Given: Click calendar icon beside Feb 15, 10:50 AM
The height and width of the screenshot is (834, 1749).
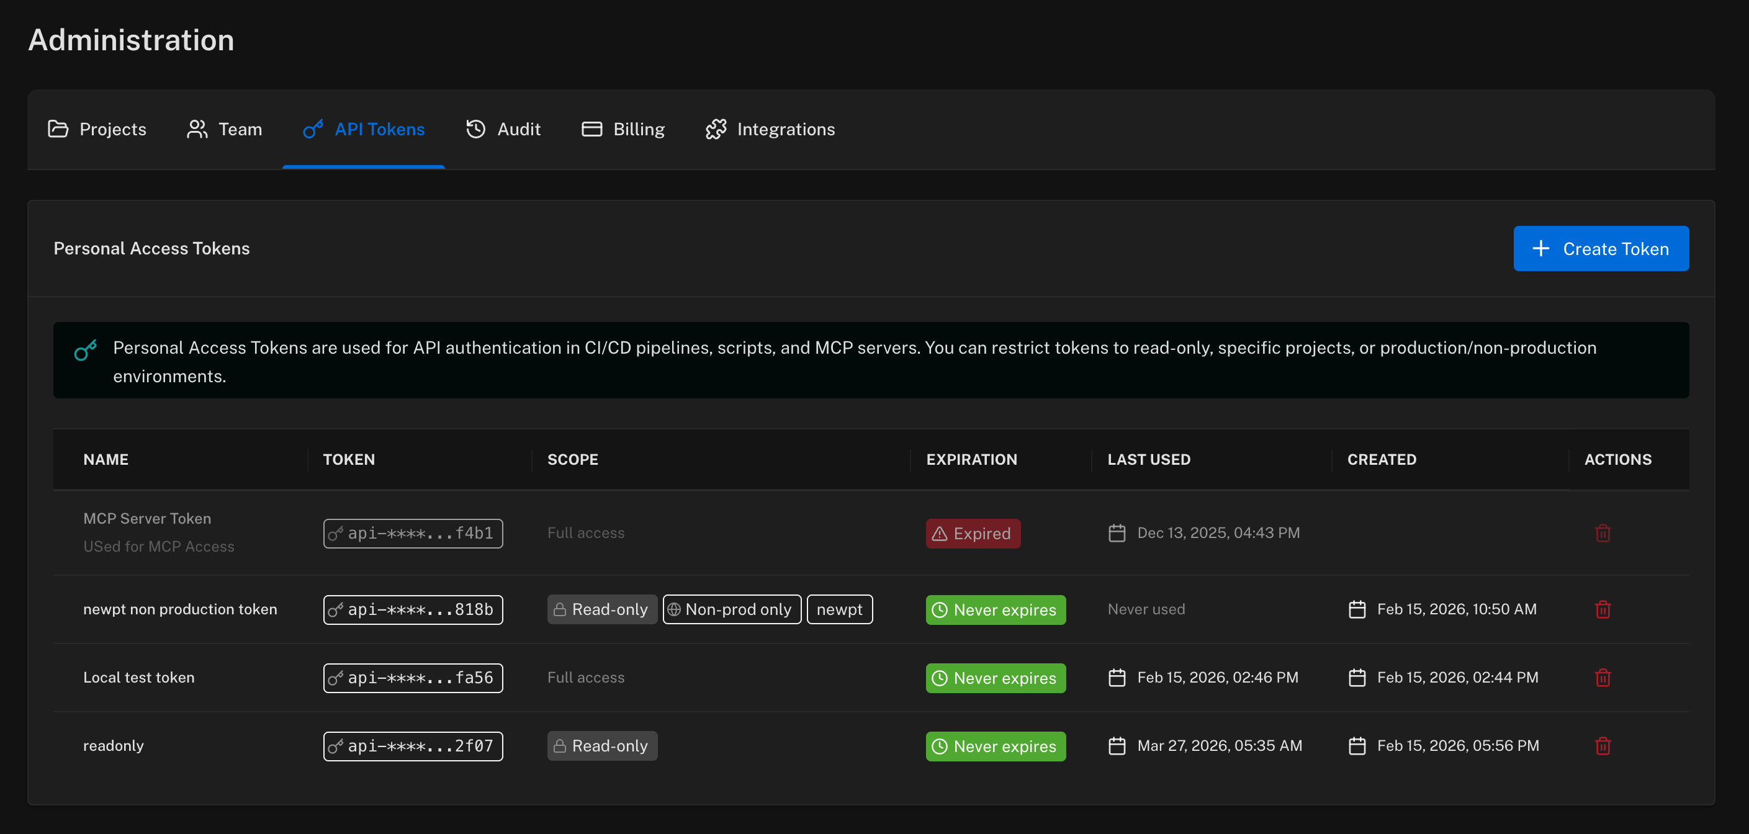Looking at the screenshot, I should [x=1357, y=609].
